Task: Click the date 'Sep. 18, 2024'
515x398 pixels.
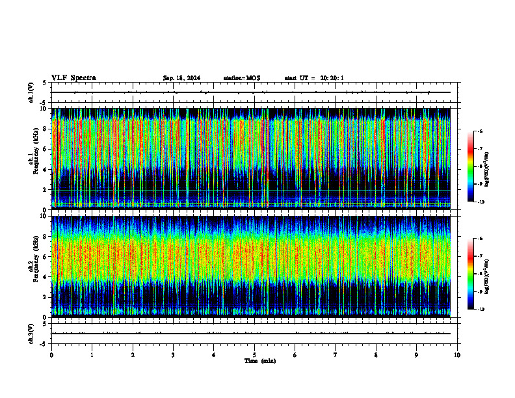Action: (x=181, y=78)
